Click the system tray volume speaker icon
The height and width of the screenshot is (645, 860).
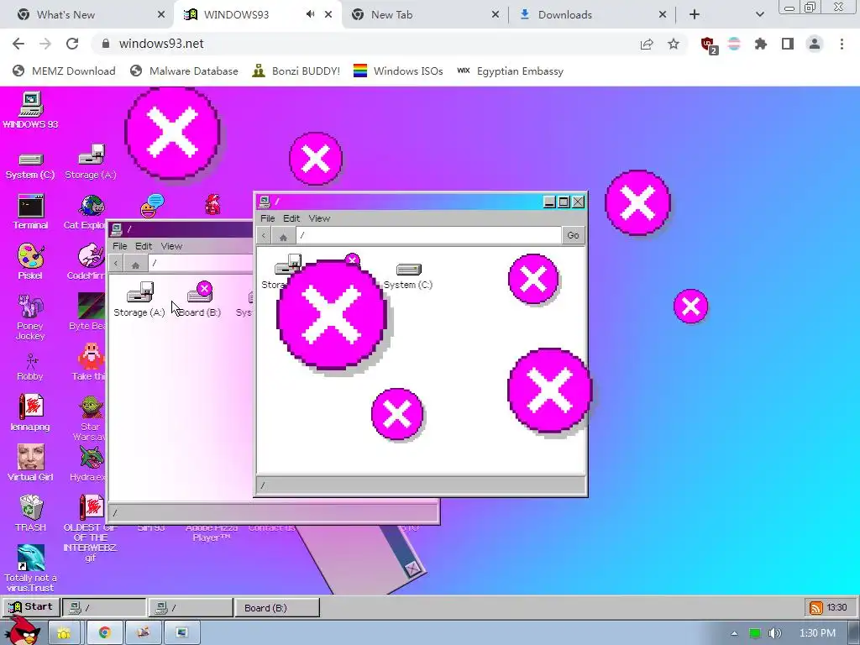(x=774, y=633)
